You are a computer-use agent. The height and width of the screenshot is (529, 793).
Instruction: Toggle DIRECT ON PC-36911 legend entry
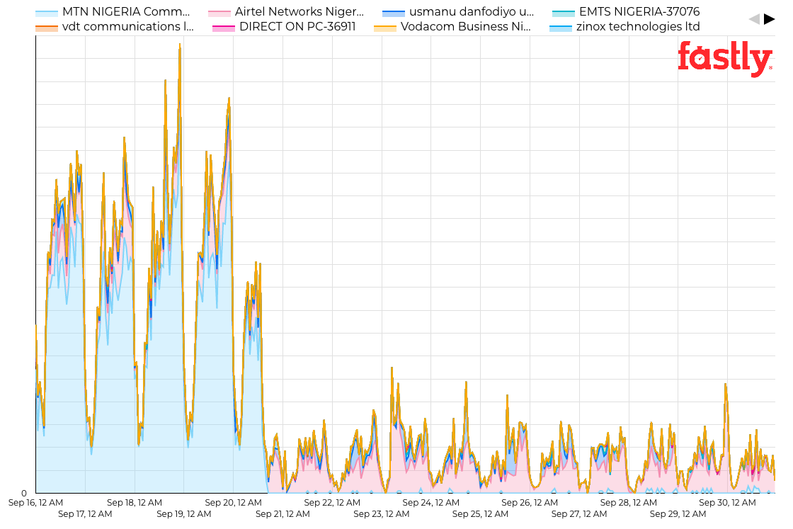tap(284, 27)
